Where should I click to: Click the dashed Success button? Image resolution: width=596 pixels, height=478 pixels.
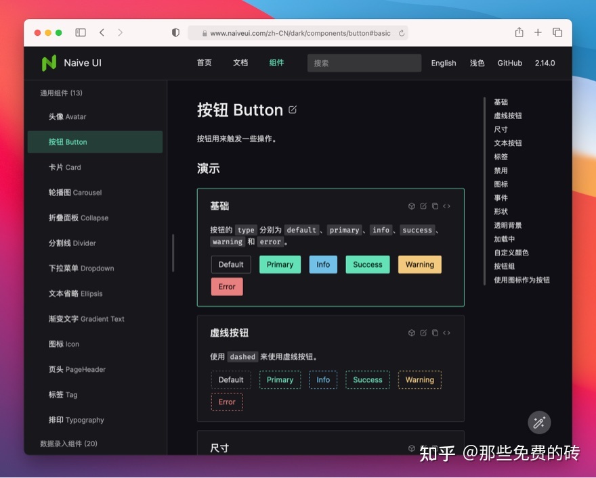[368, 380]
